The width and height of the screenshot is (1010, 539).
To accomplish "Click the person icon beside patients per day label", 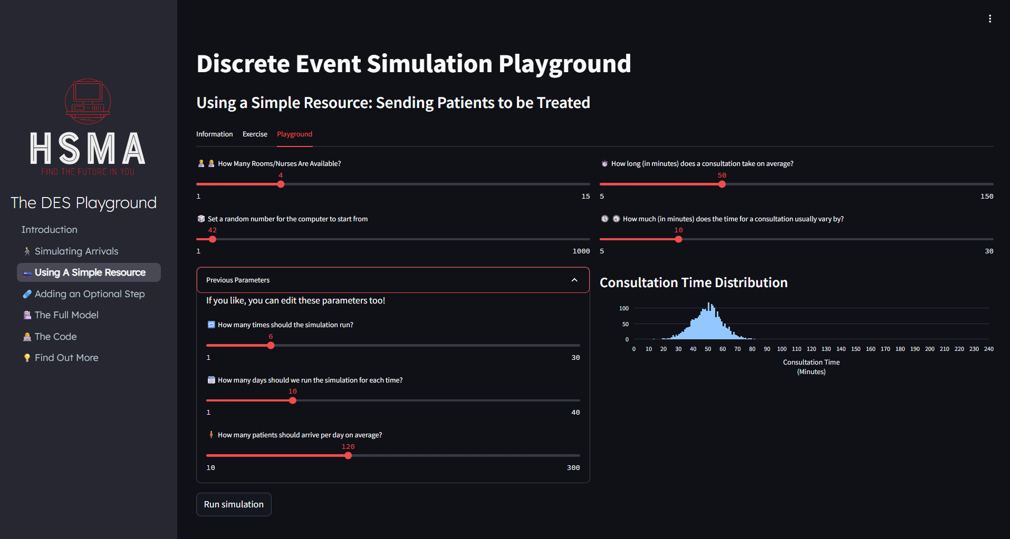I will [x=211, y=435].
